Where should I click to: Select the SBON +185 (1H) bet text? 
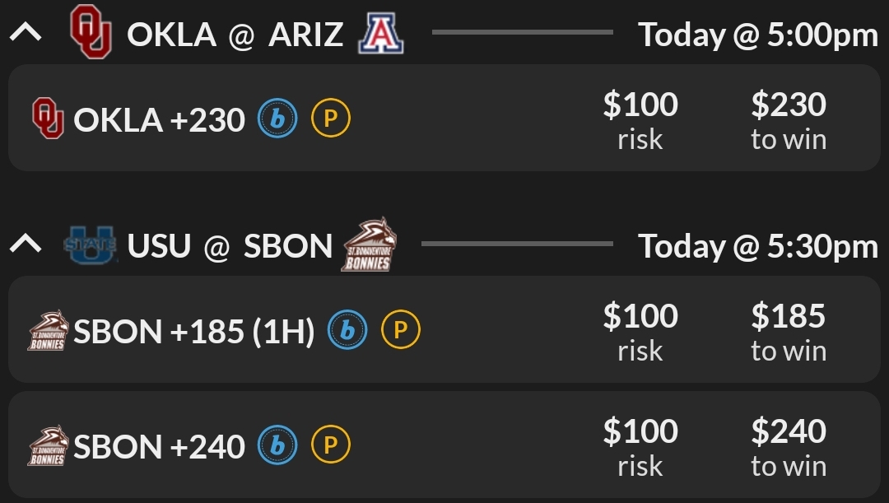[x=193, y=331]
